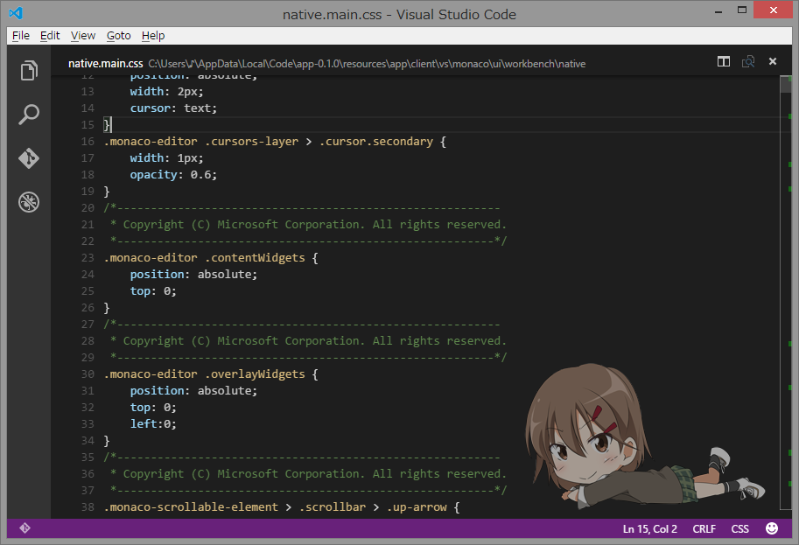Click line number 38 in the gutter

(x=88, y=507)
